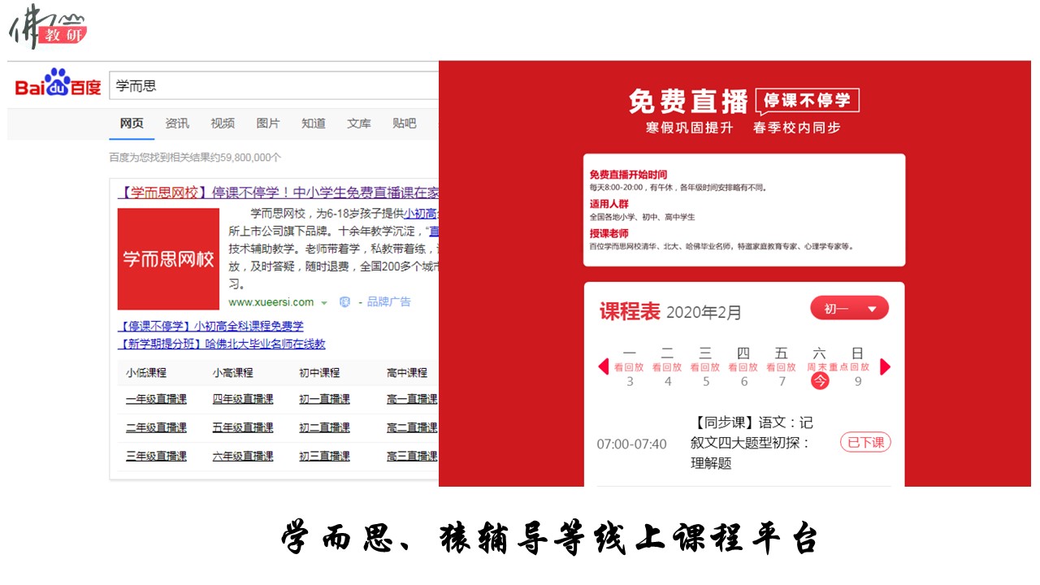Open the 初三直播课 link
Viewport: 1040px width, 585px height.
tap(324, 456)
